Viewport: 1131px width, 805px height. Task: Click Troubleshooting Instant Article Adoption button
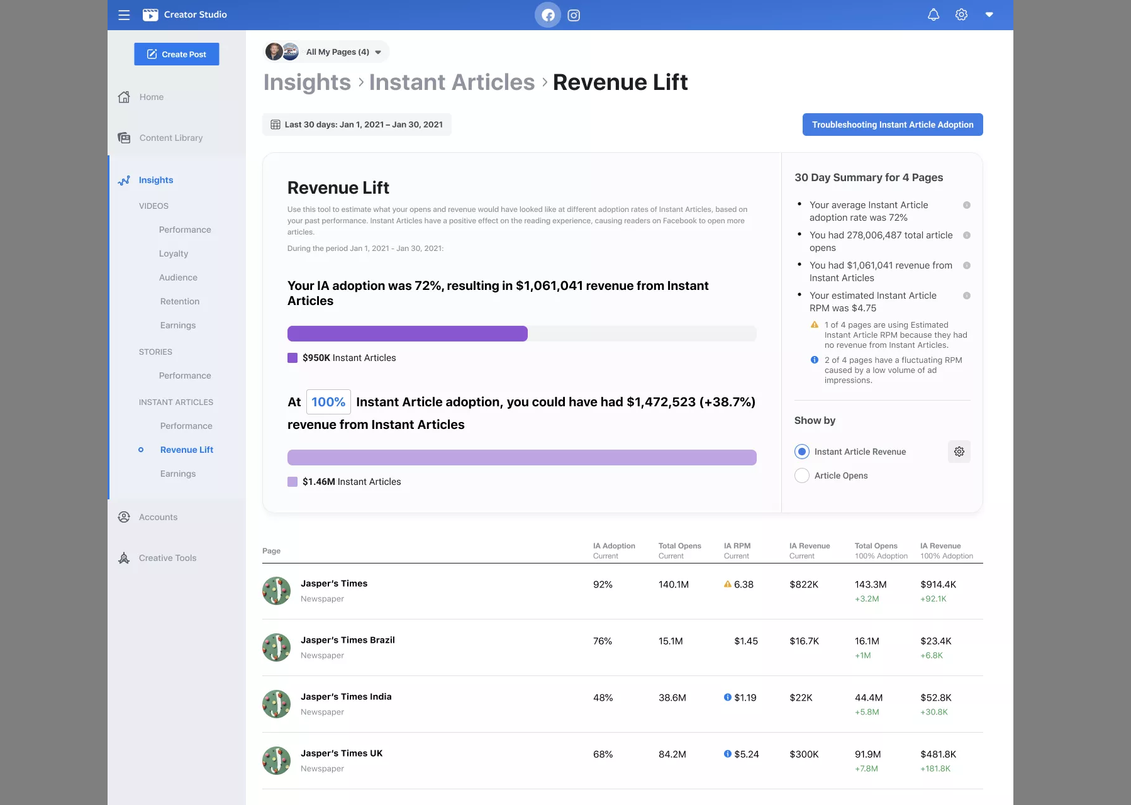[x=893, y=125]
